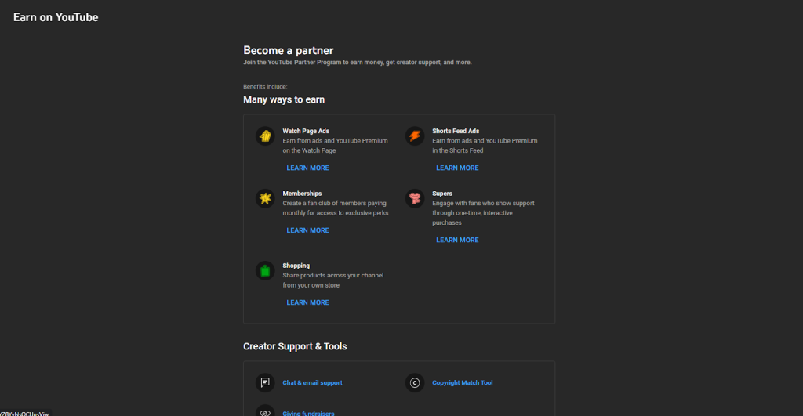Click the chat bubble support icon
Image resolution: width=803 pixels, height=416 pixels.
point(265,382)
